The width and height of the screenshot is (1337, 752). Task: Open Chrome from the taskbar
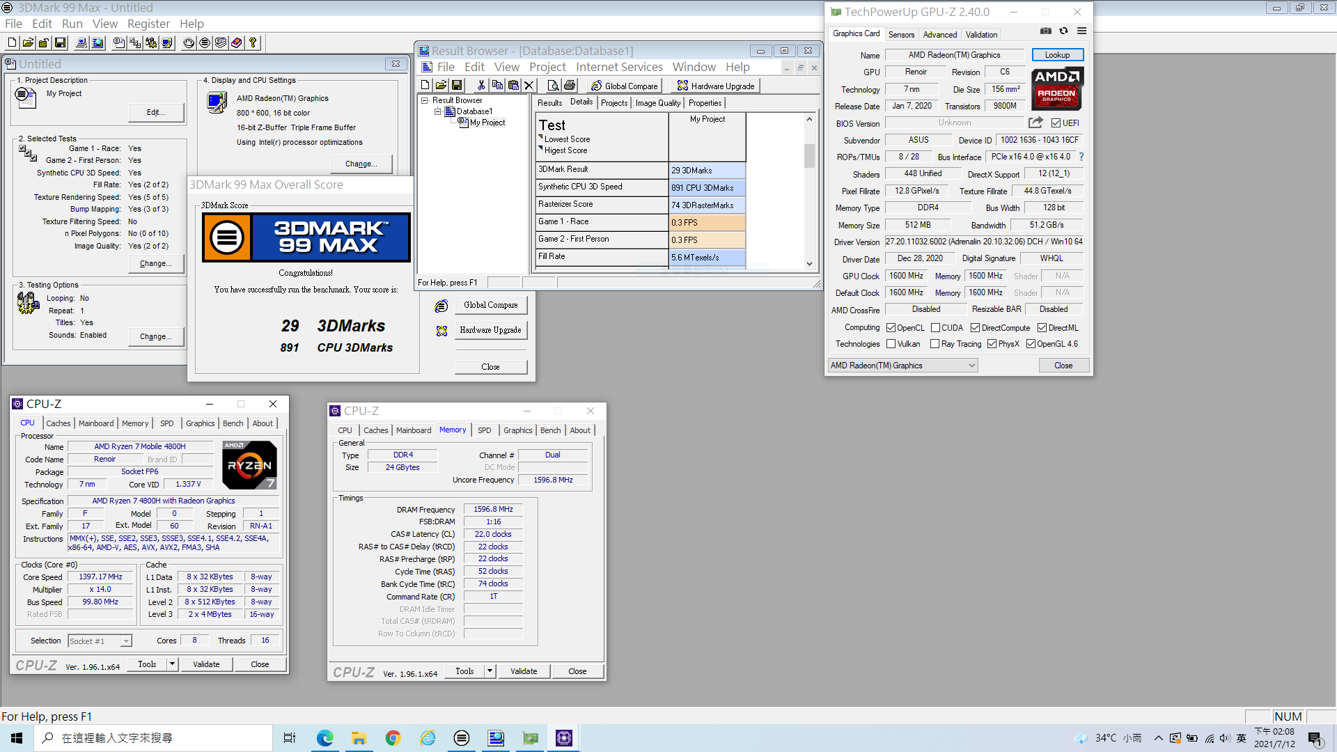(393, 738)
